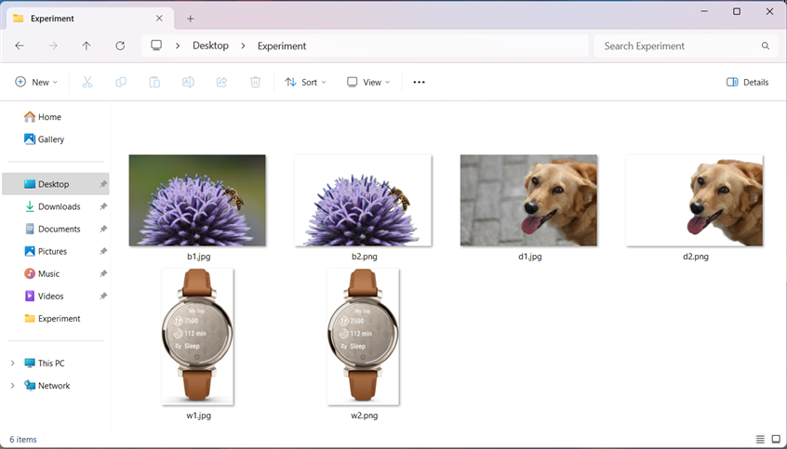Toggle the Details pane
Screen dimensions: 787x449
(x=748, y=82)
